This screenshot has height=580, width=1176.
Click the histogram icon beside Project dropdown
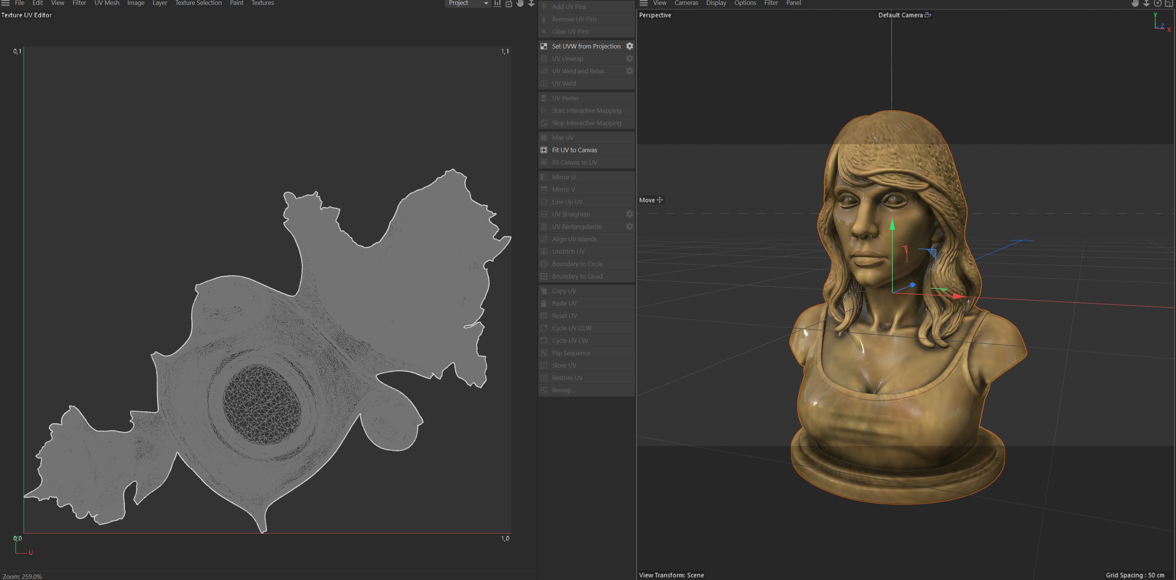coord(498,3)
